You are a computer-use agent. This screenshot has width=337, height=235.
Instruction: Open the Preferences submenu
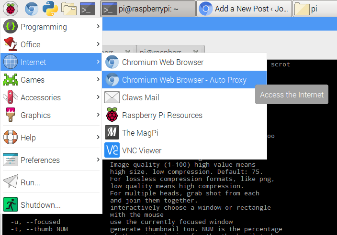click(51, 160)
